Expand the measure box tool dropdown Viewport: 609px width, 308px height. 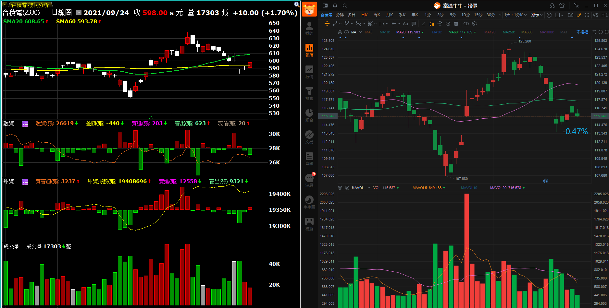(375, 24)
